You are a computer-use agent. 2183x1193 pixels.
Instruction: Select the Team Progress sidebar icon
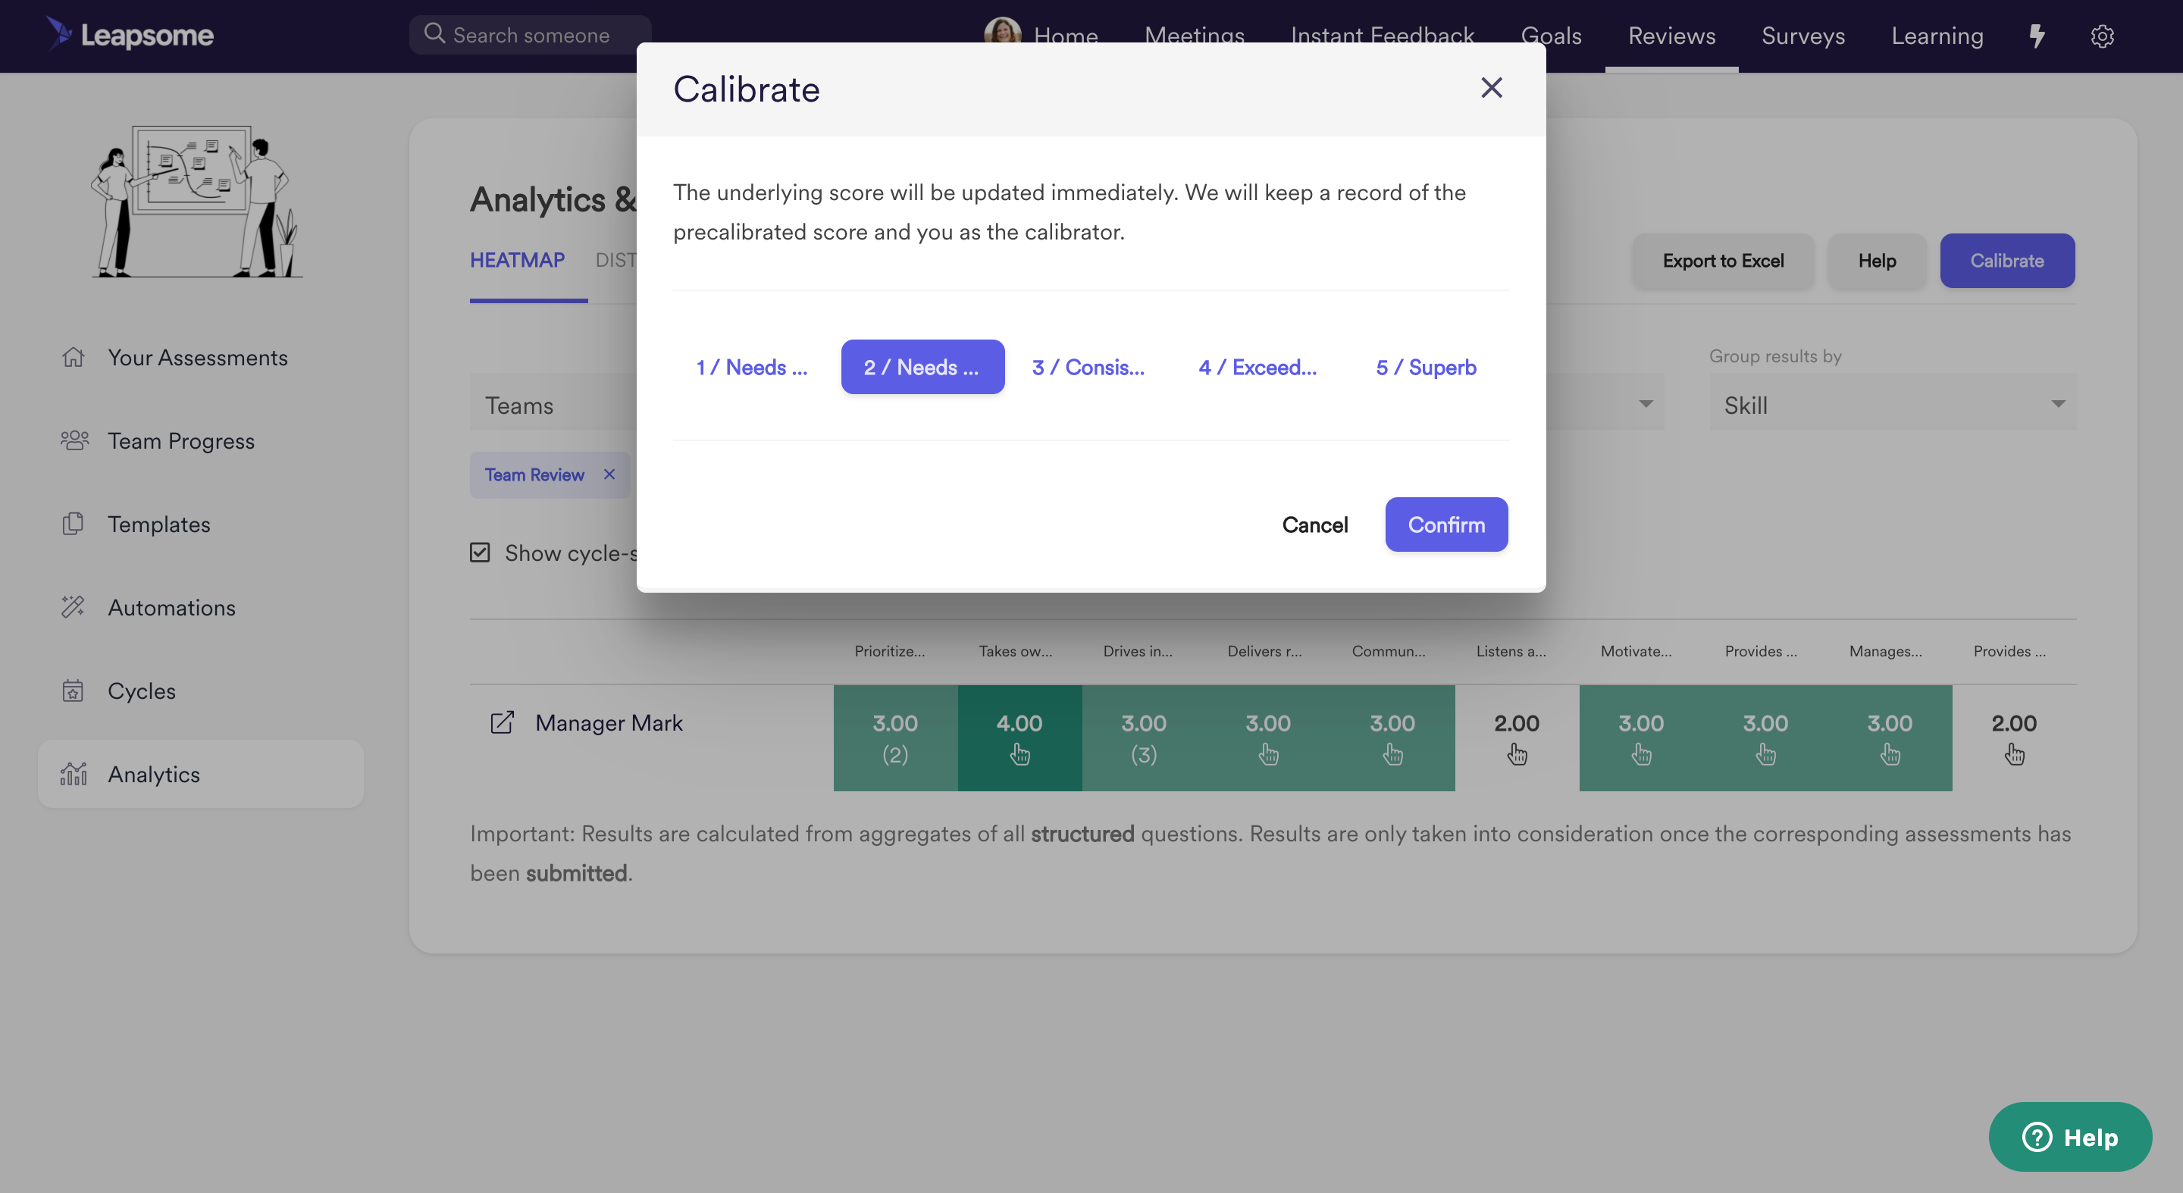click(74, 440)
